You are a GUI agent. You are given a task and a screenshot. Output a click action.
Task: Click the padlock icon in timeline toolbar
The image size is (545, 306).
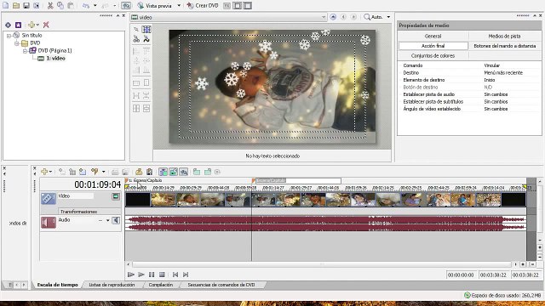pyautogui.click(x=139, y=172)
